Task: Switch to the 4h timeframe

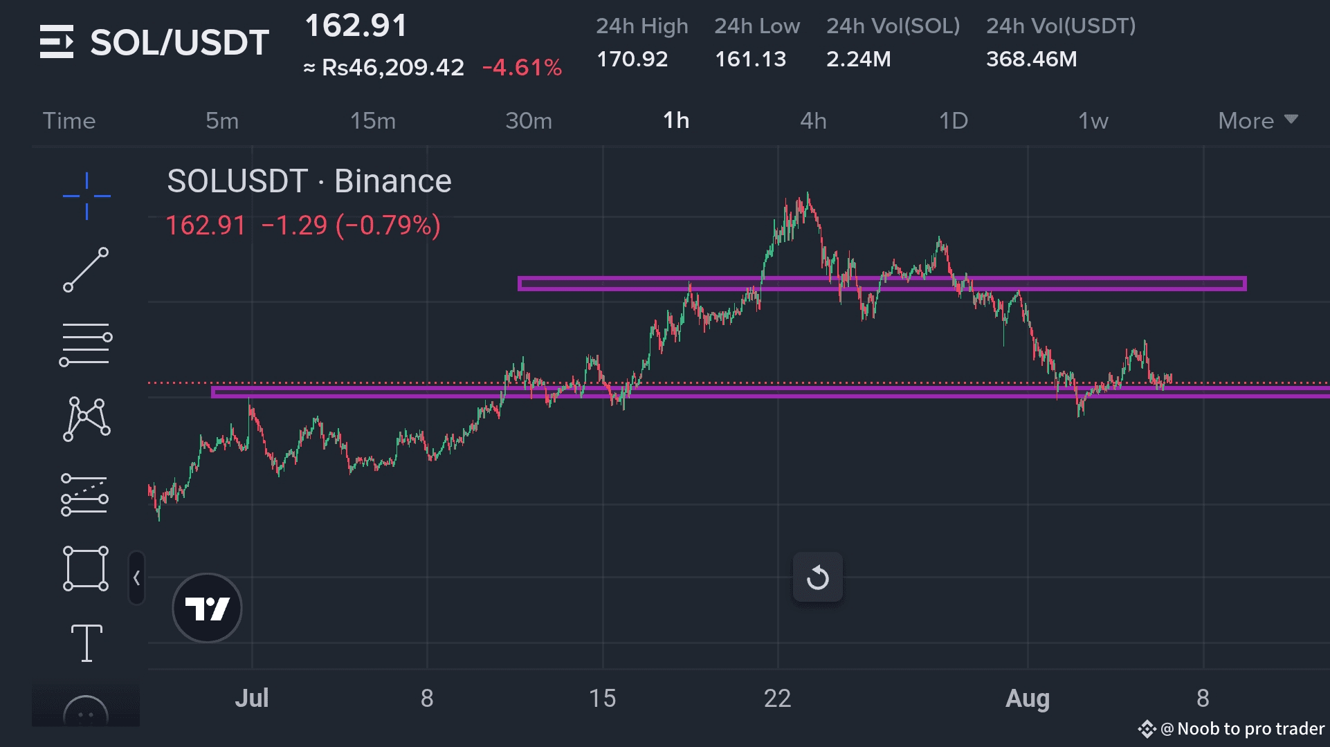Action: pyautogui.click(x=813, y=120)
